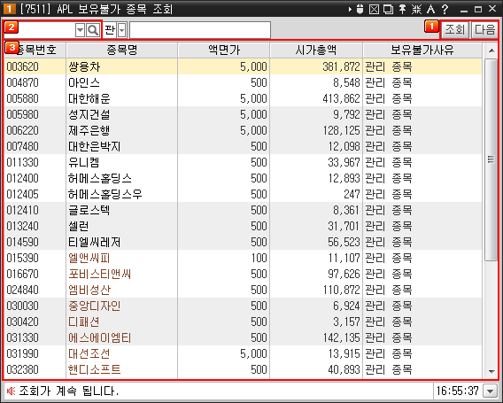Click 관리 종목 reason in 유니켐 row
Screen dimensions: 503x403
pos(389,162)
